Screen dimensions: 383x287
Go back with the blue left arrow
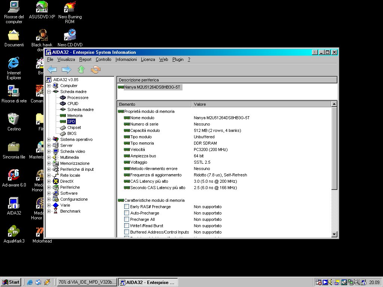coord(52,70)
